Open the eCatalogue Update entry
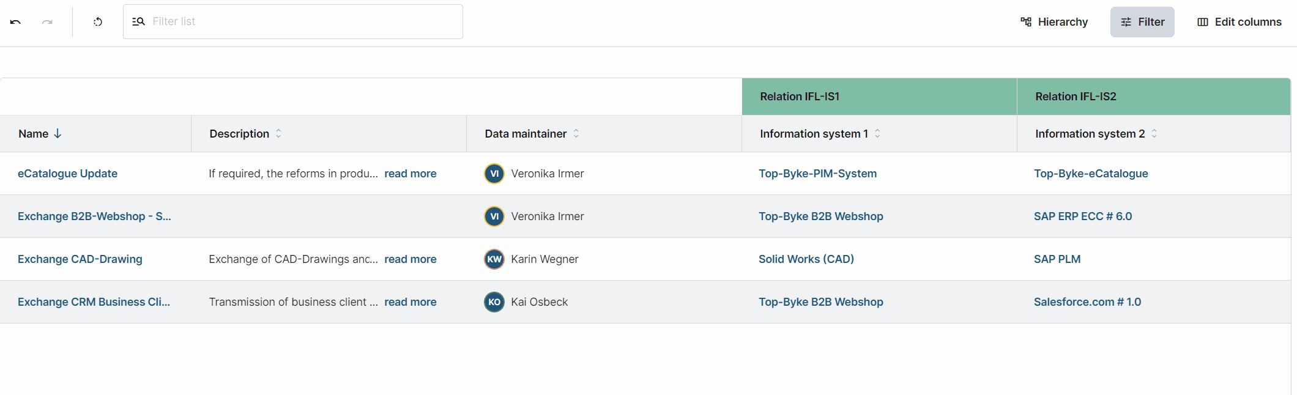 [x=67, y=174]
